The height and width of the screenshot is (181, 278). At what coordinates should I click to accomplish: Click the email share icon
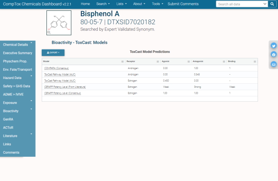(x=274, y=64)
